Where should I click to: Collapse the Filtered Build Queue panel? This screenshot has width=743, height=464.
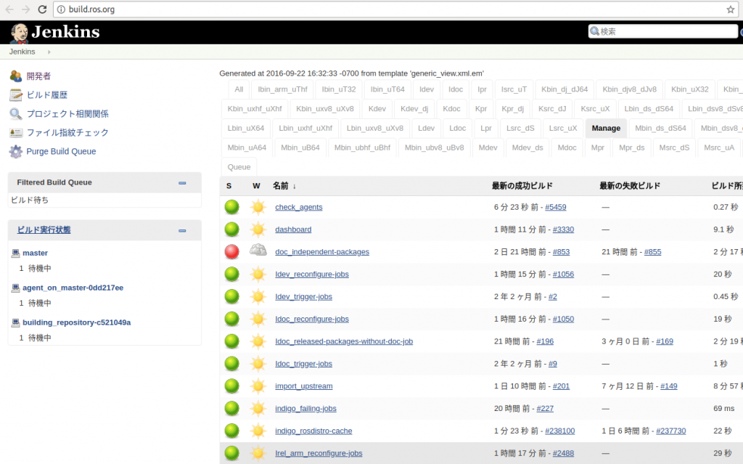[182, 183]
